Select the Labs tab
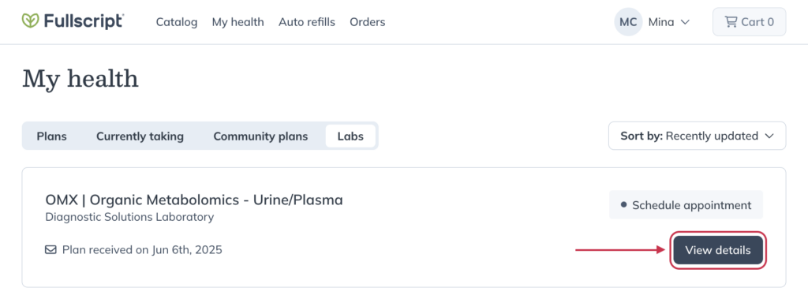The height and width of the screenshot is (299, 808). coord(350,136)
